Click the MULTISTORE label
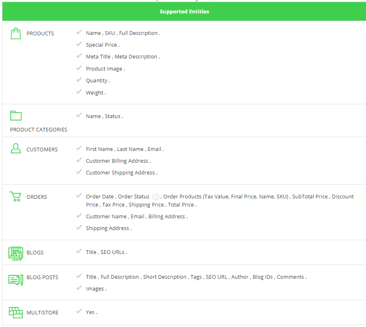The image size is (366, 327). point(43,313)
